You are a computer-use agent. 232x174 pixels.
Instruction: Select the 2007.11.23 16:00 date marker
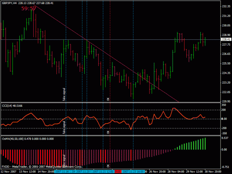[x=133, y=172]
